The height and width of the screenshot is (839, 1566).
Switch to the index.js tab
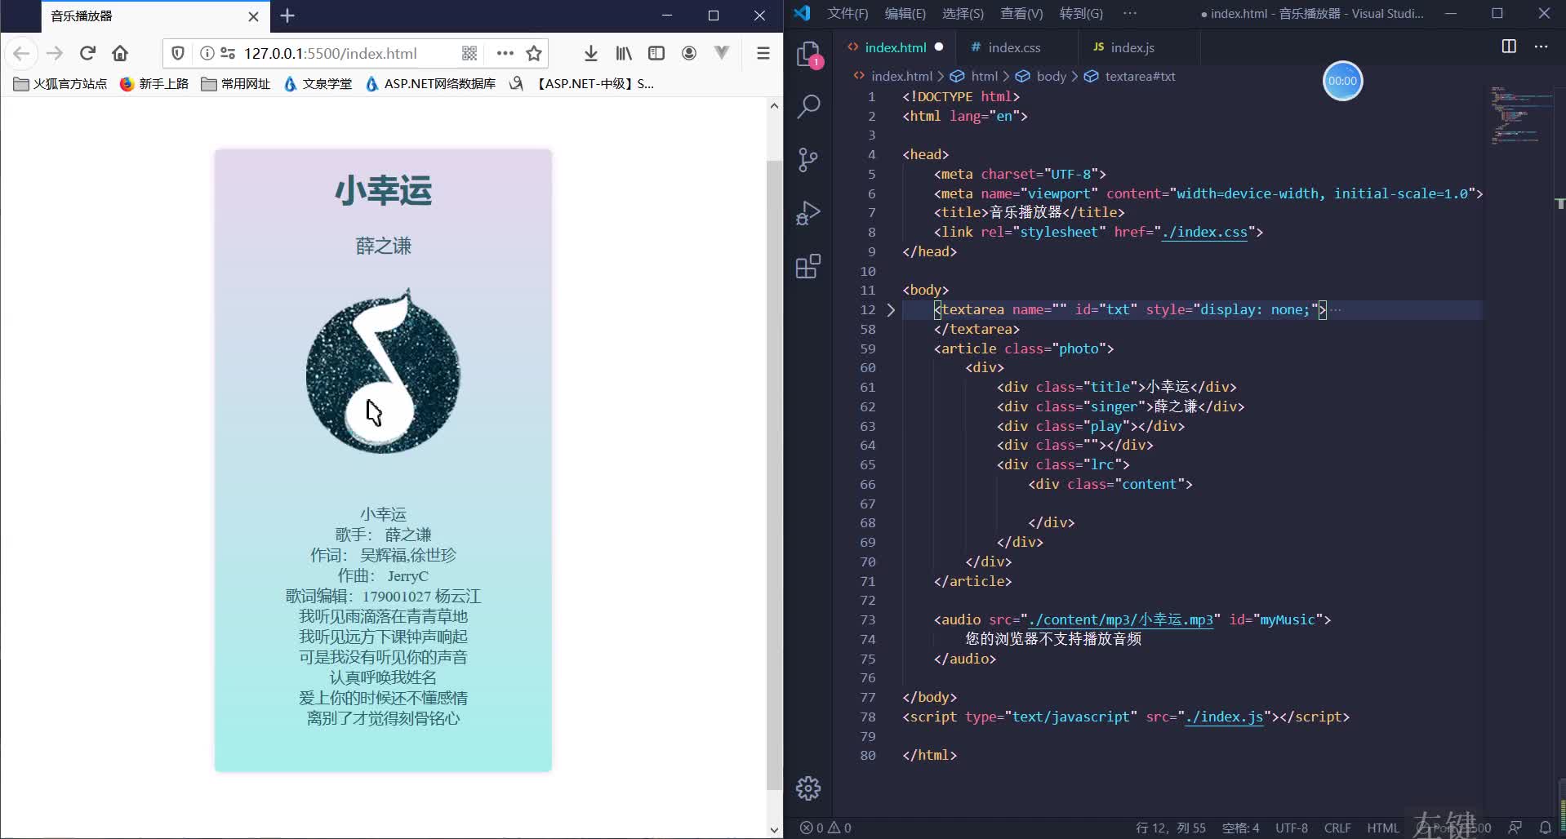pyautogui.click(x=1132, y=47)
